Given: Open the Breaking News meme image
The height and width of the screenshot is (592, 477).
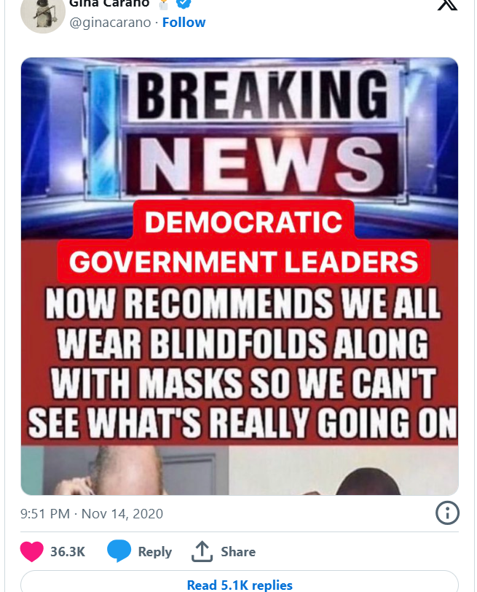Looking at the screenshot, I should pyautogui.click(x=240, y=276).
